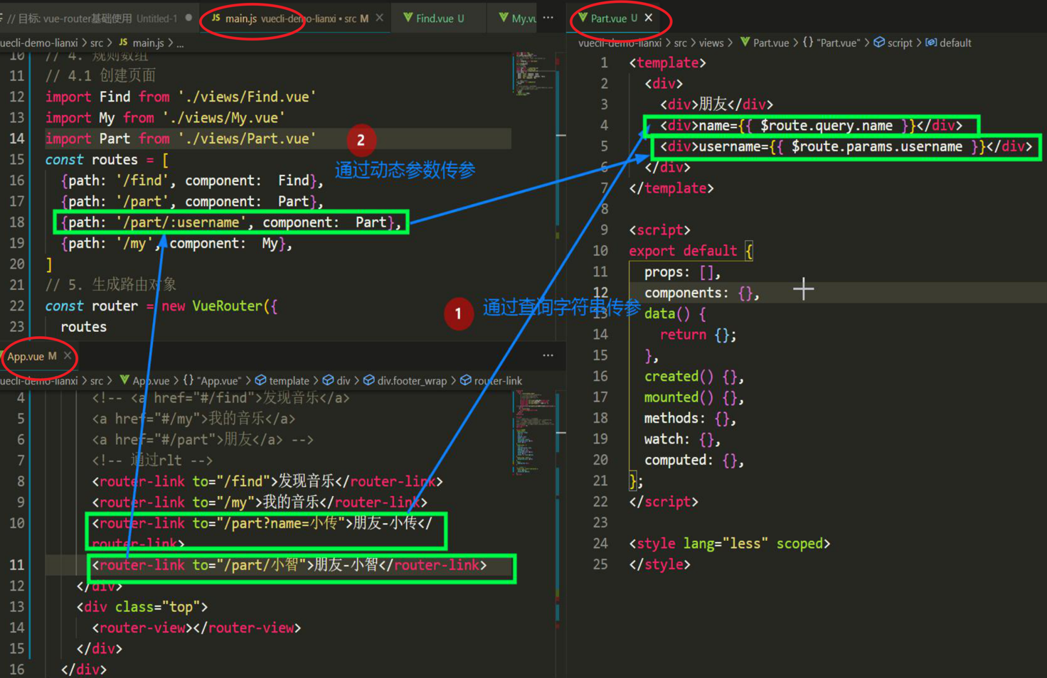
Task: Click '$route.query.name' in Part.vue
Action: click(827, 126)
